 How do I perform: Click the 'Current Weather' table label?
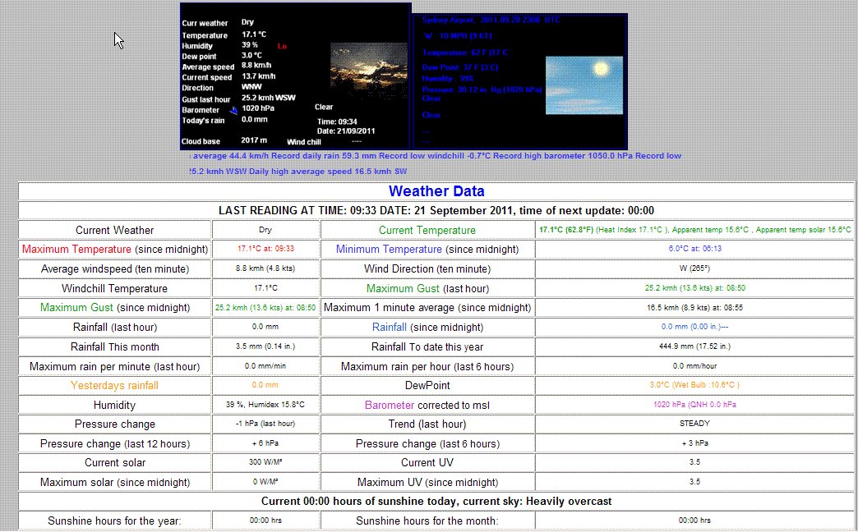(x=114, y=230)
